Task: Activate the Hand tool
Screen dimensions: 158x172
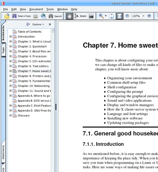Action: point(69,16)
